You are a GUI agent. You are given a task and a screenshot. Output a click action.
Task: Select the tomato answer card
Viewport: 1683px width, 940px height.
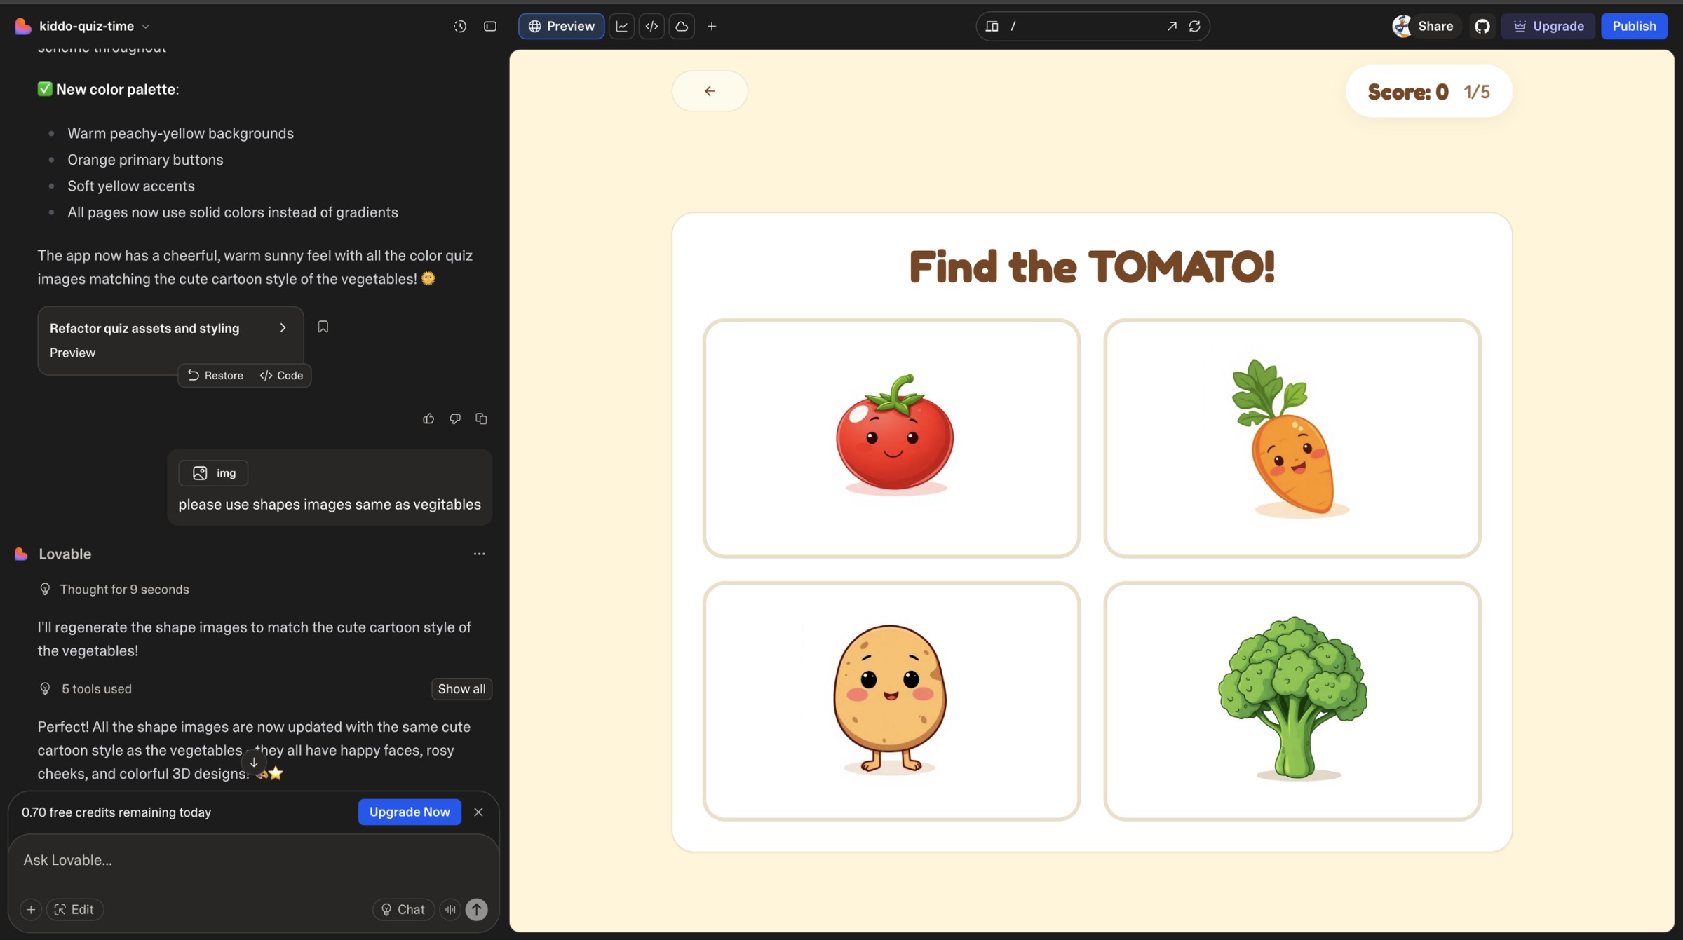891,438
